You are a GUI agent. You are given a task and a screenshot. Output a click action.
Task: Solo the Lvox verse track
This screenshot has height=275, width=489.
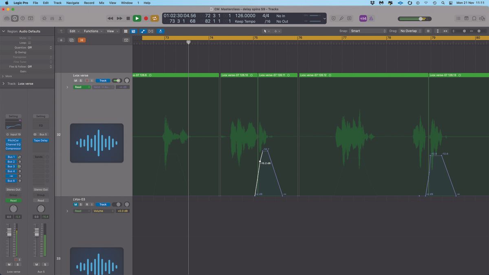pos(81,80)
